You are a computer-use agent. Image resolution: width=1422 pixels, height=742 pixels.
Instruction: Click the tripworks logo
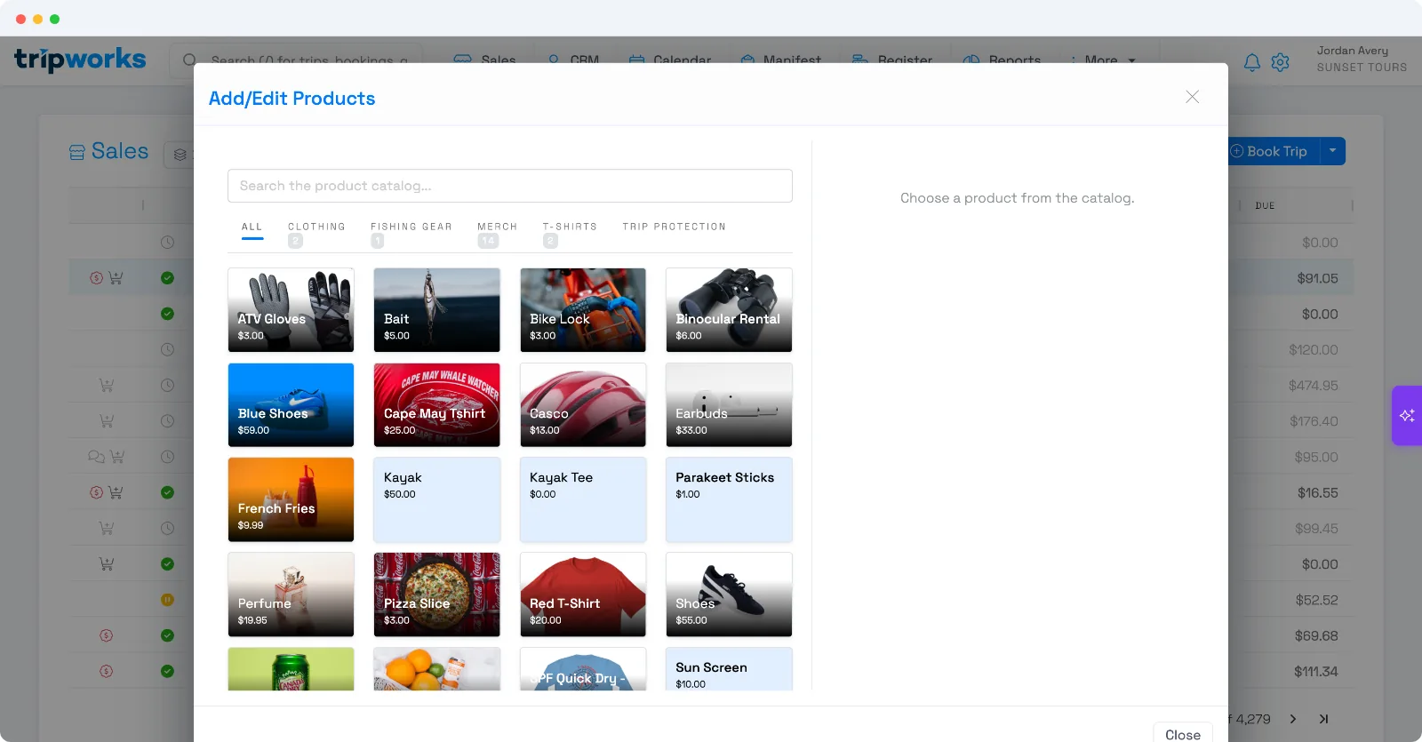[80, 60]
